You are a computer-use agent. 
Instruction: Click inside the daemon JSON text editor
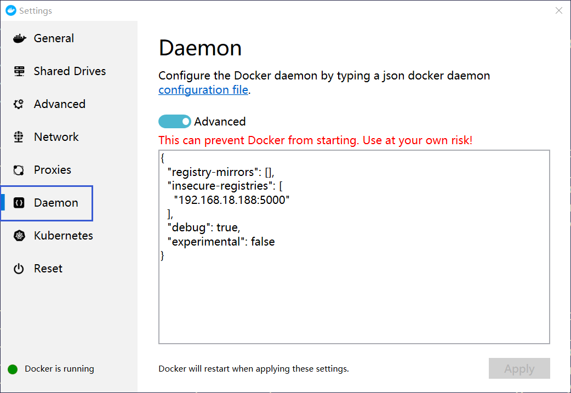pos(354,247)
